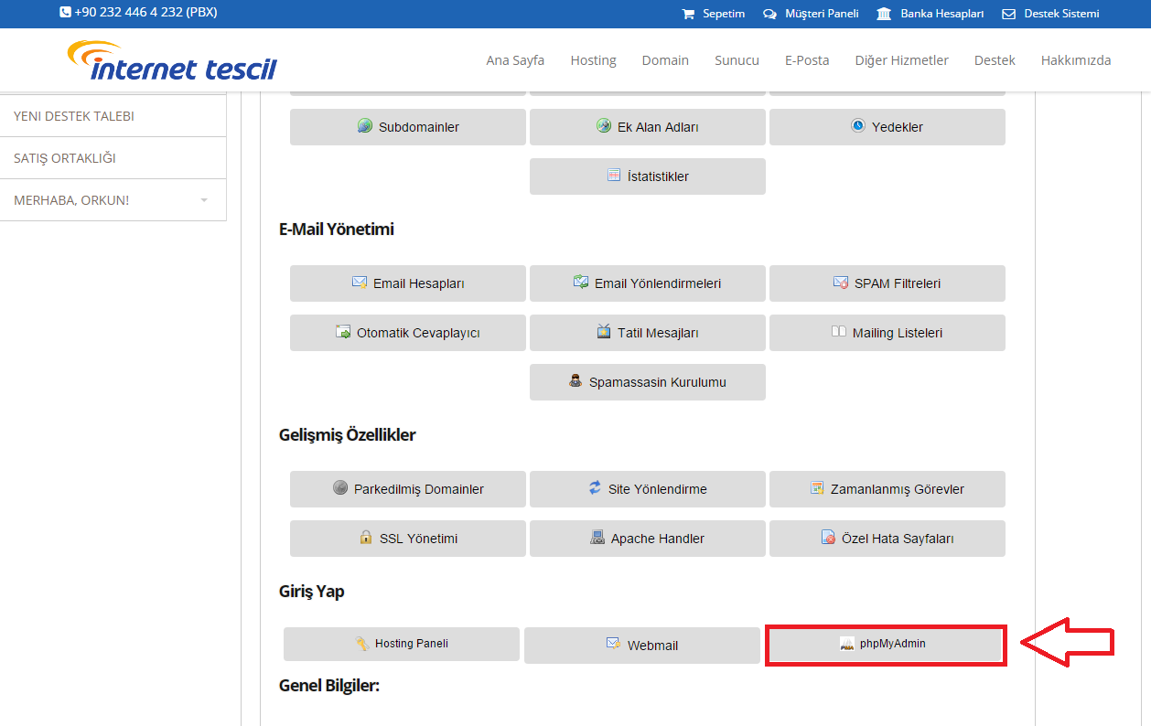
Task: Click the Sepetim link text
Action: (724, 14)
